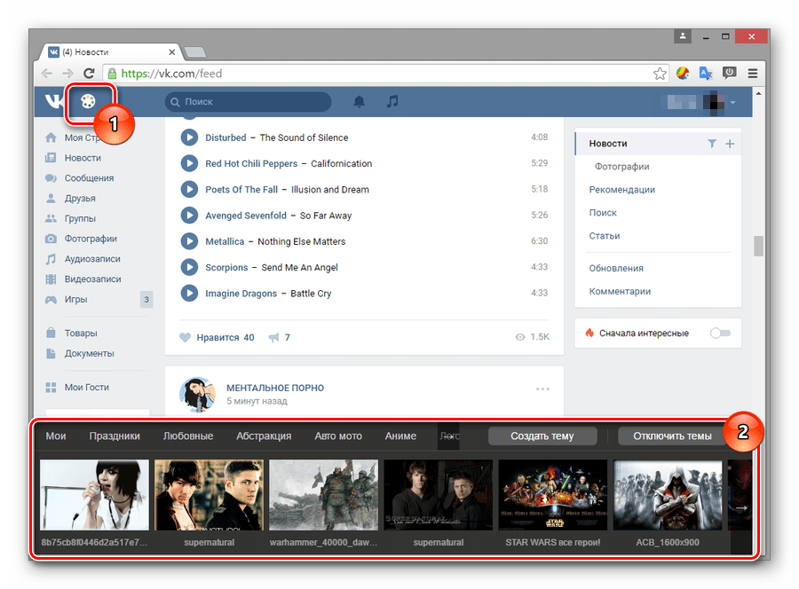
Task: Select Обновления in right panel
Action: click(x=616, y=268)
